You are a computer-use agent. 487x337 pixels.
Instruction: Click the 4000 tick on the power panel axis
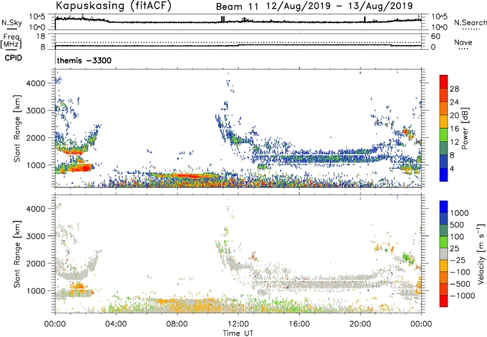36,83
